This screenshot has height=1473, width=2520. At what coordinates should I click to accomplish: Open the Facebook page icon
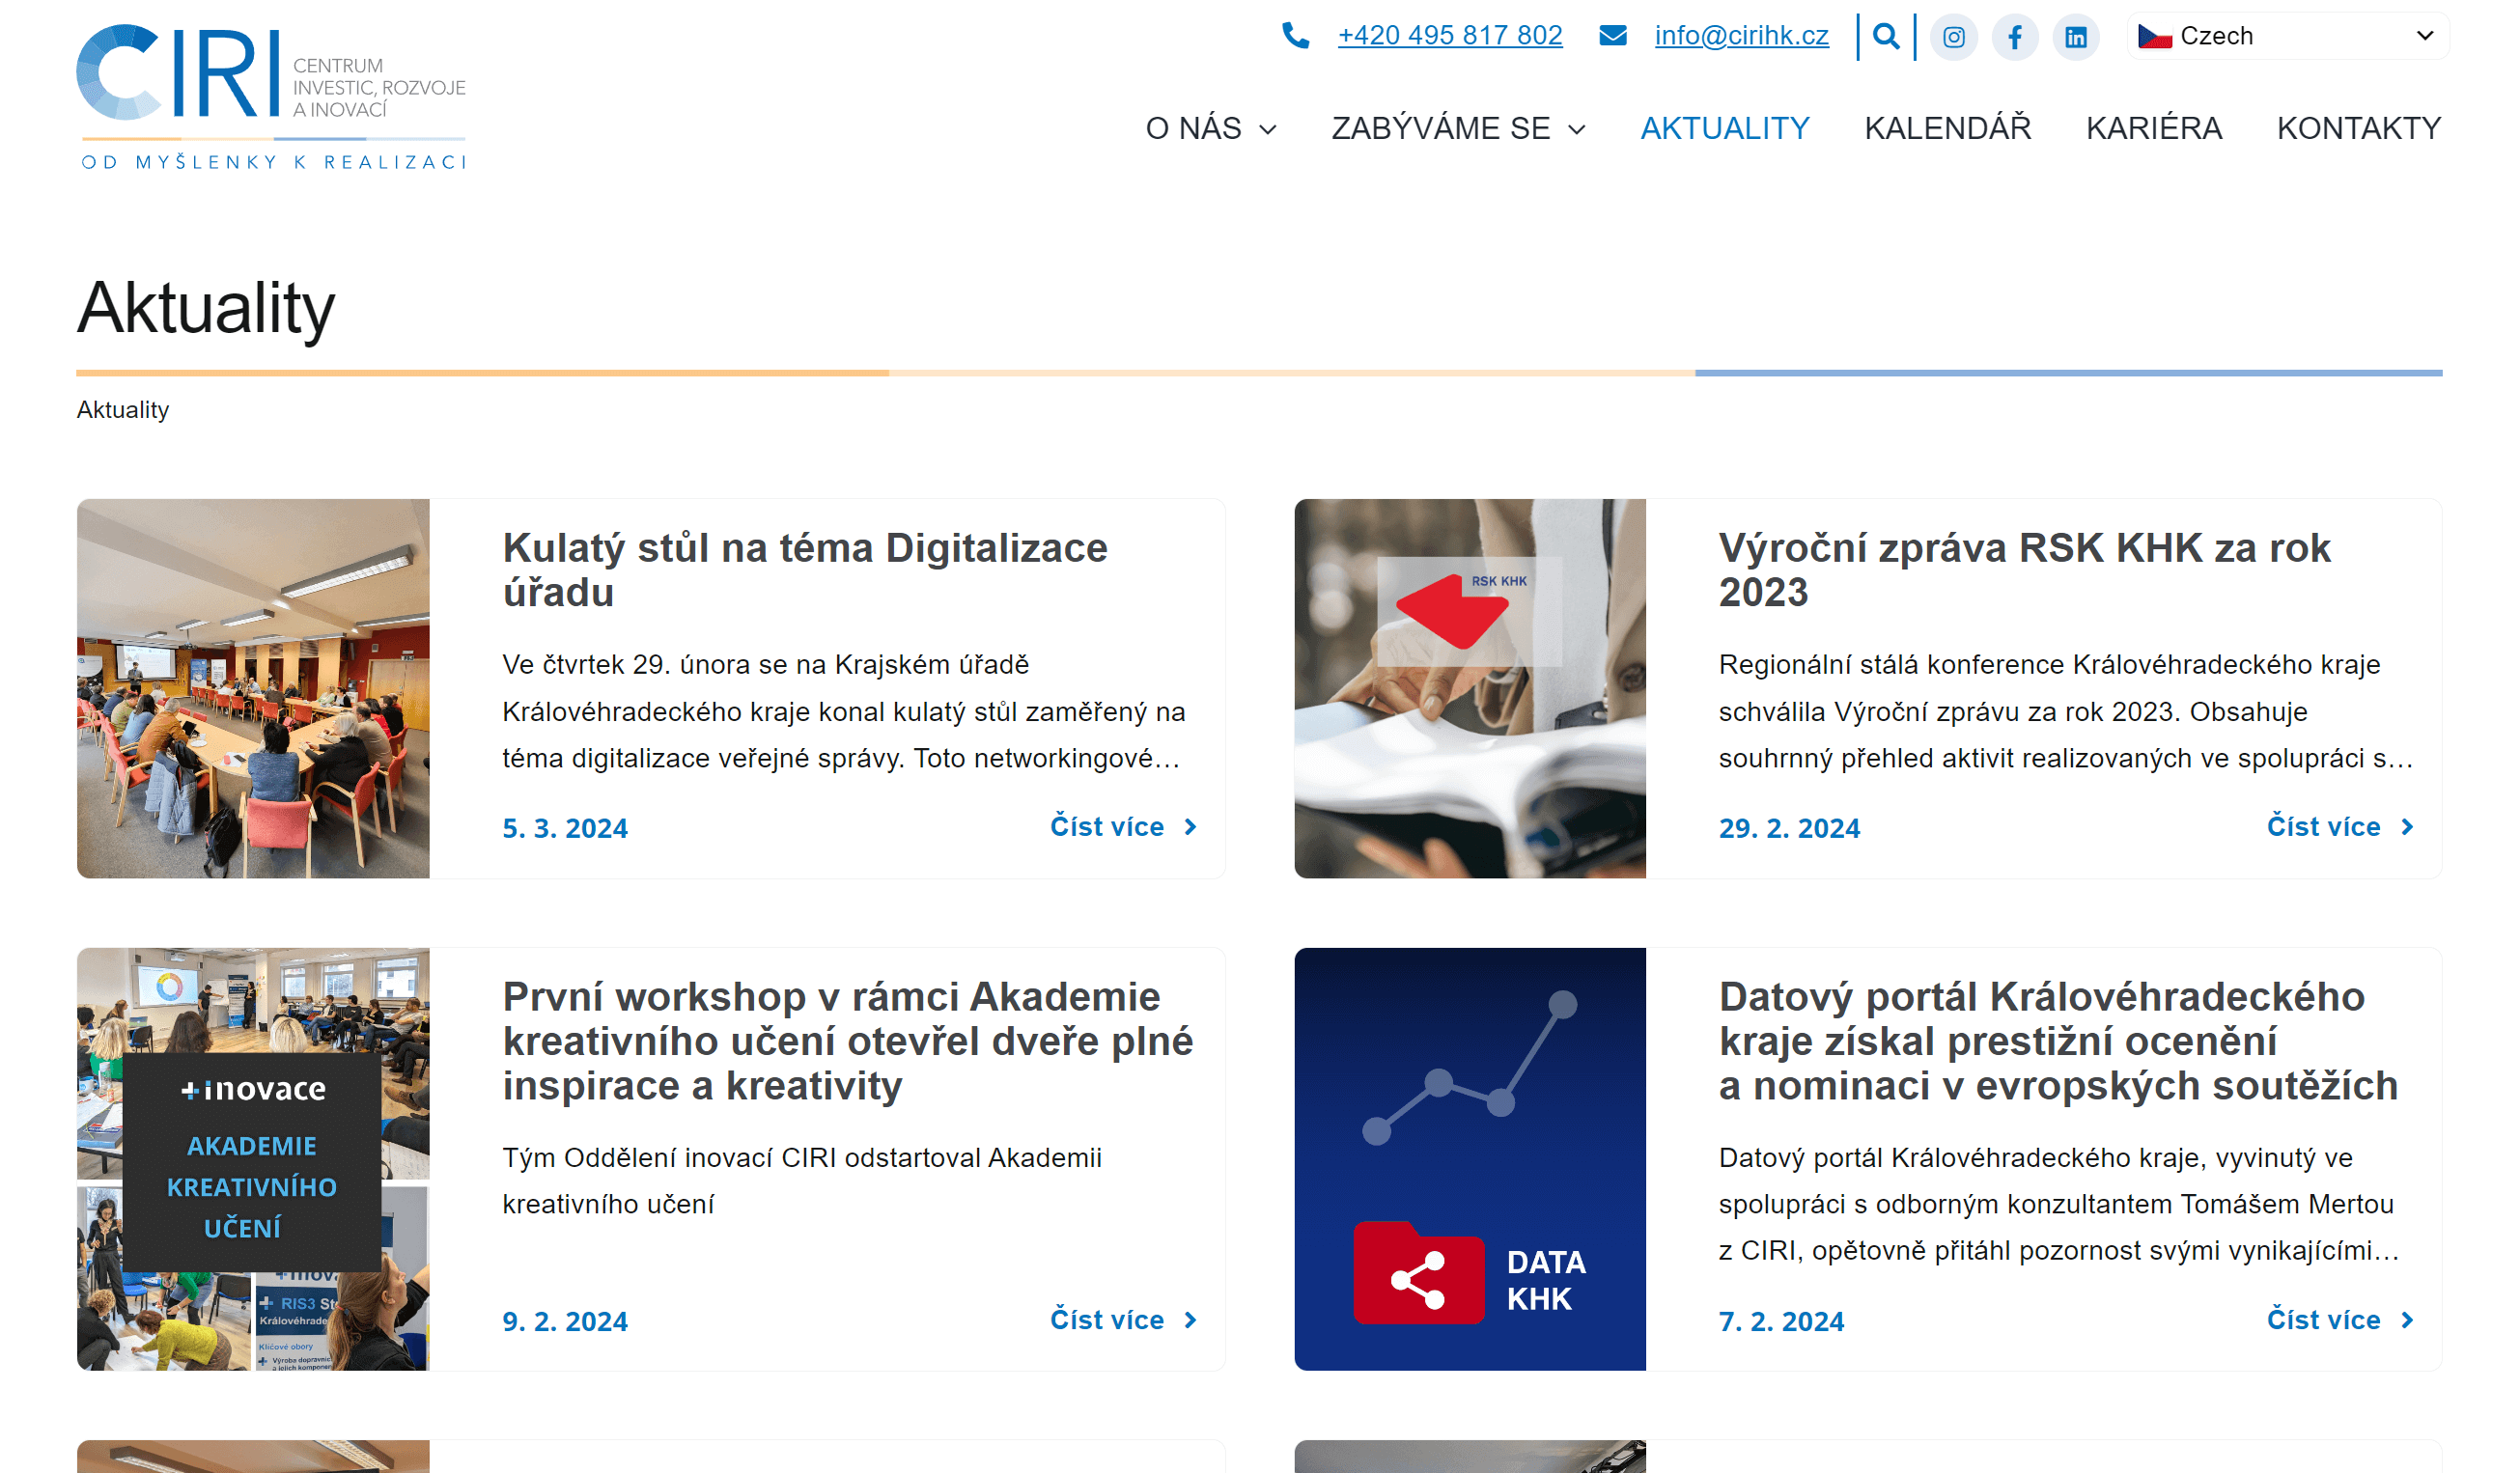(2014, 37)
